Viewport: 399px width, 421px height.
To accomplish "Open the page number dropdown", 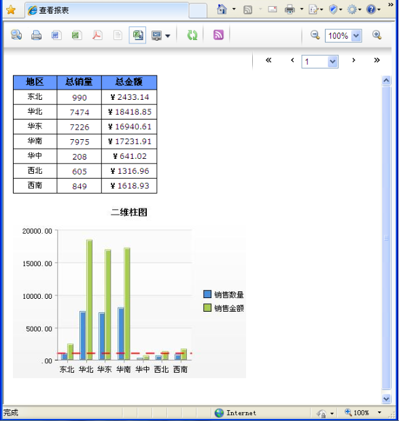I will click(x=332, y=62).
